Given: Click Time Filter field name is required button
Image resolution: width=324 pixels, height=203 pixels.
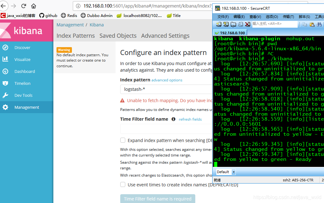Looking at the screenshot, I should click(158, 199).
